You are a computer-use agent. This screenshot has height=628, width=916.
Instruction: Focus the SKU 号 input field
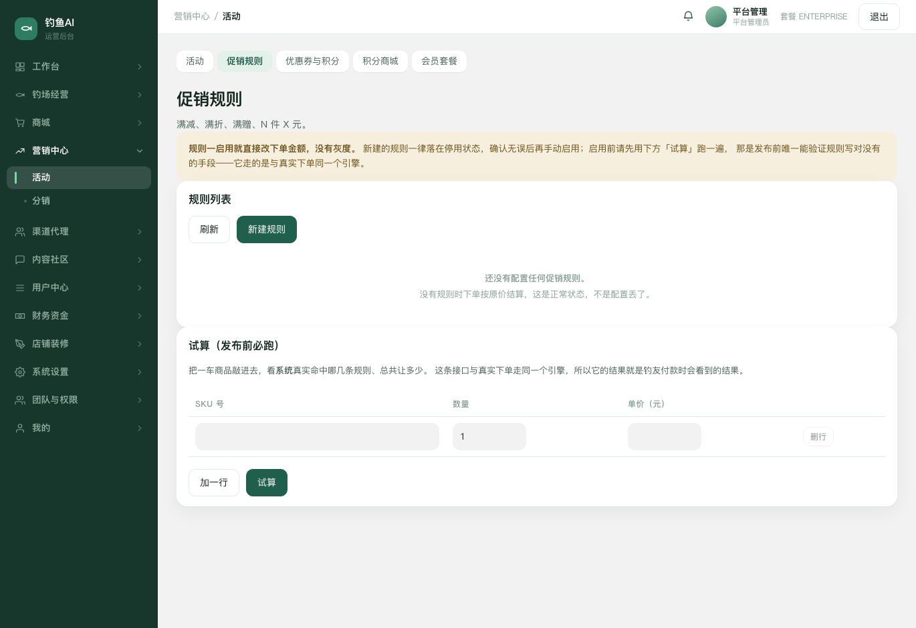(x=317, y=437)
